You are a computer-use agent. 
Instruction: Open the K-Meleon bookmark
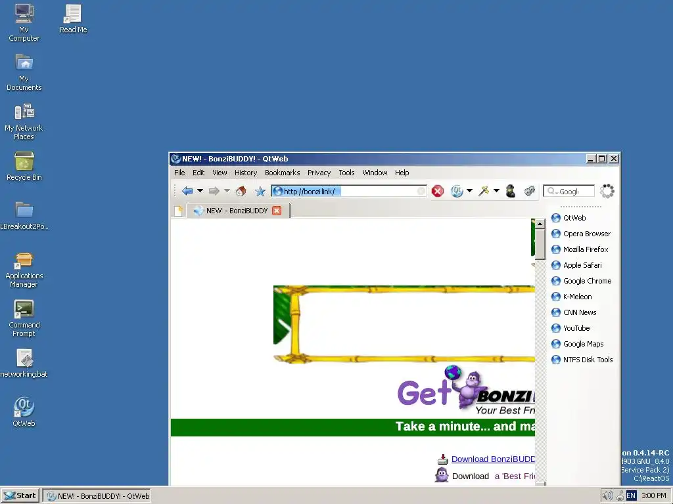571,297
